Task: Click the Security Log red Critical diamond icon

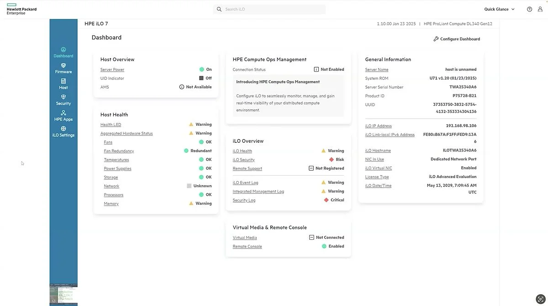Action: 326,200
